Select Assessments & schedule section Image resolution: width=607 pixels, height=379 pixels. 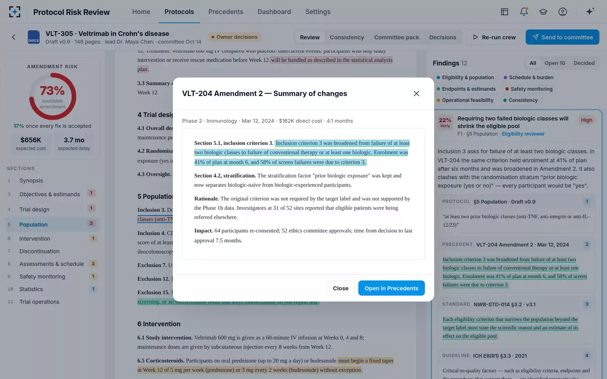[x=52, y=264]
